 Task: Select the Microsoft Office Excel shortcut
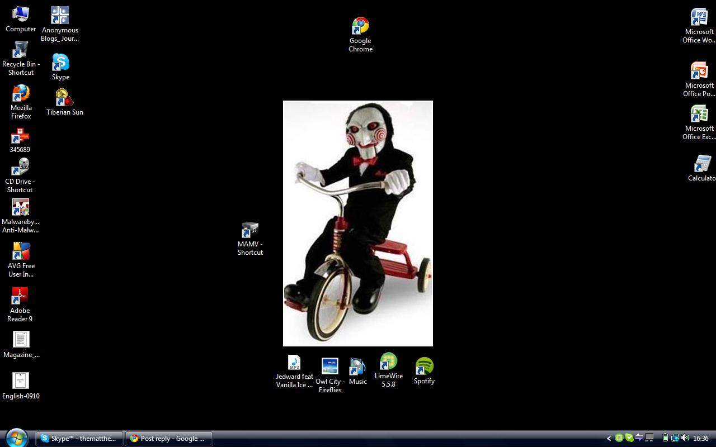click(699, 122)
